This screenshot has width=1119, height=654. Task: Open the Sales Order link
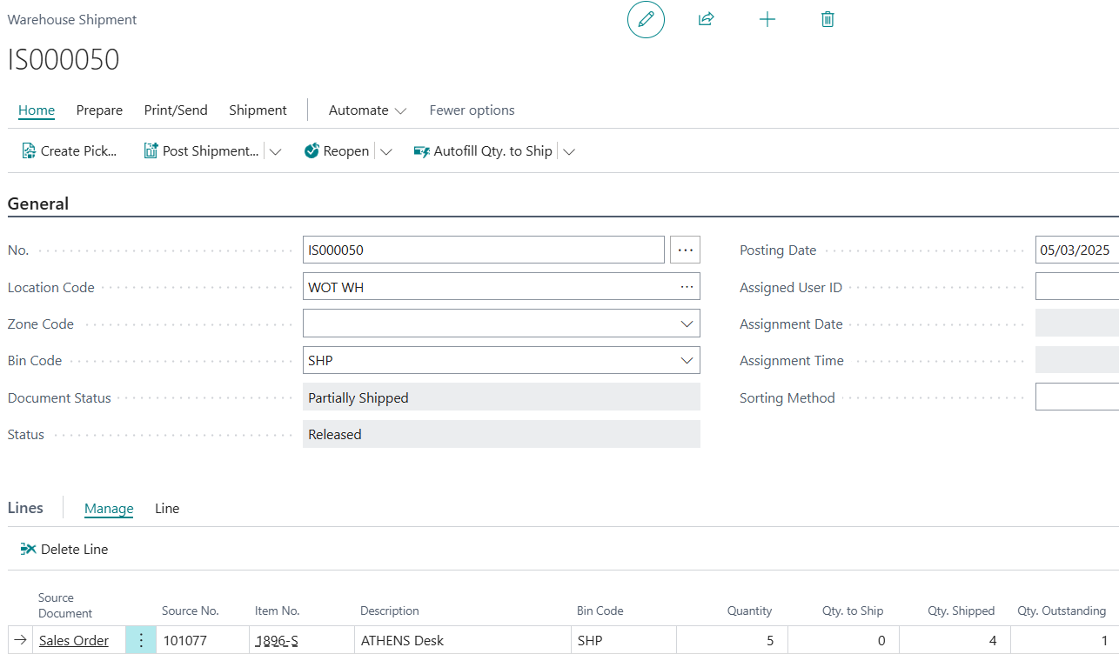[x=74, y=641]
